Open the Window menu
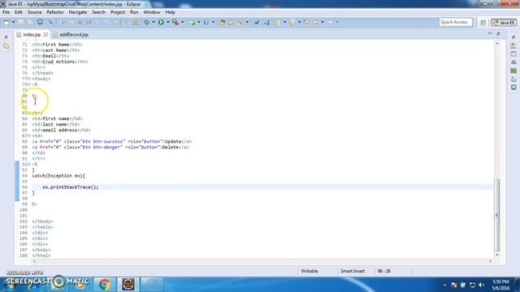This screenshot has width=520, height=292. [x=152, y=12]
